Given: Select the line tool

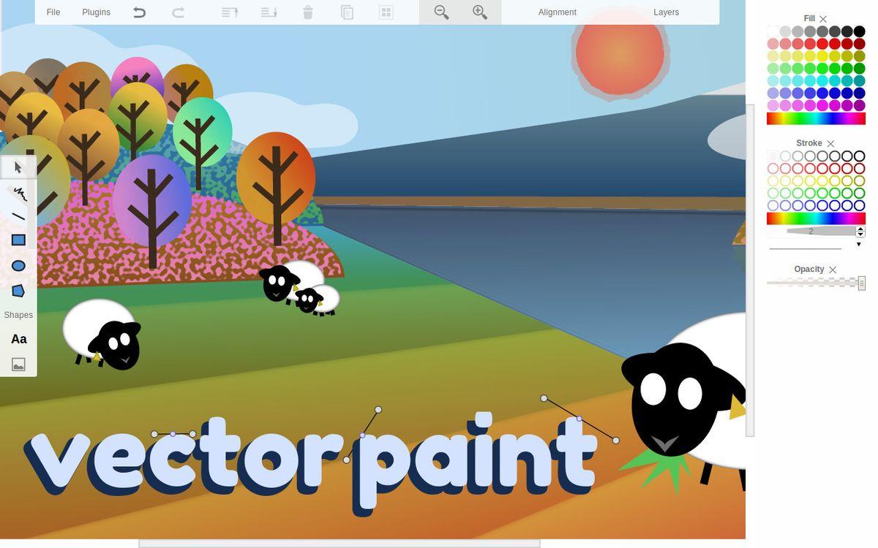Looking at the screenshot, I should [x=18, y=216].
